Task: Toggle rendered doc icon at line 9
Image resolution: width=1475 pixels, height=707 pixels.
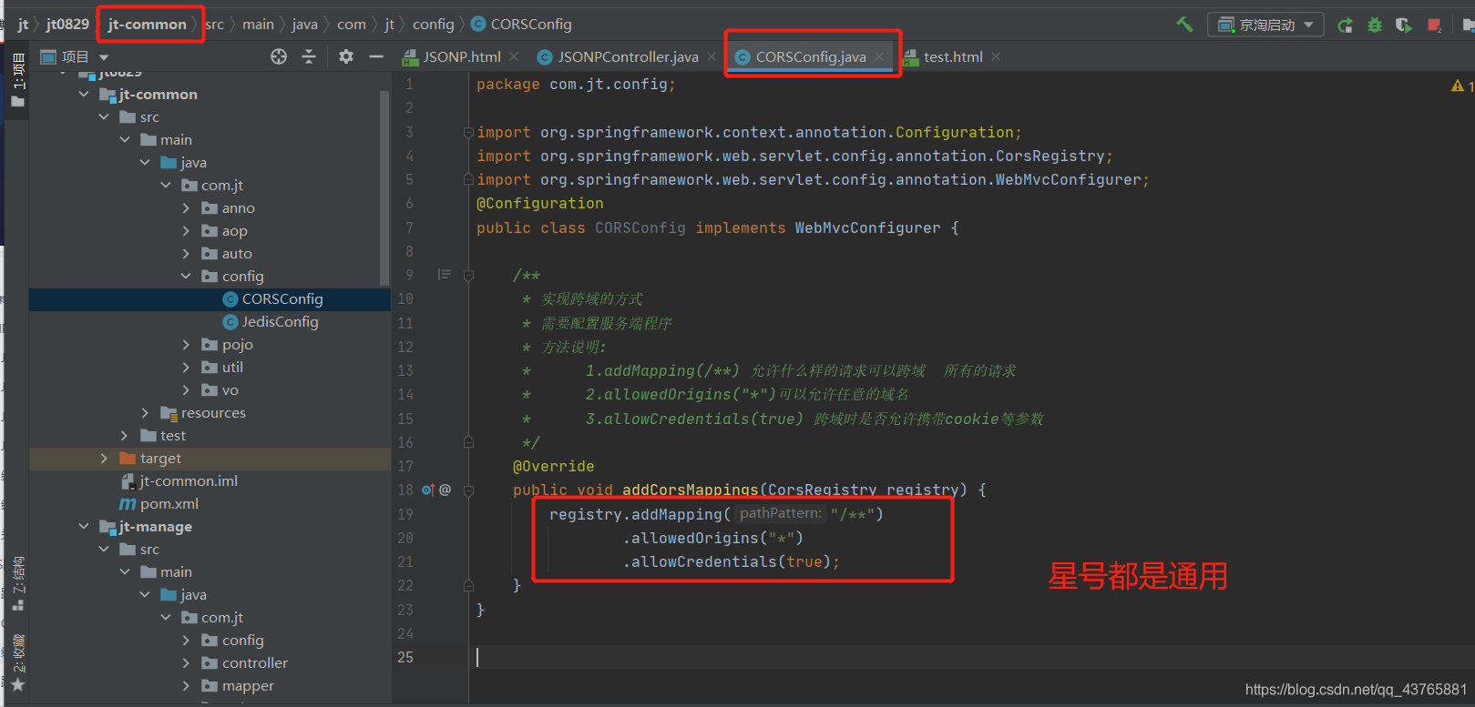Action: [x=444, y=274]
